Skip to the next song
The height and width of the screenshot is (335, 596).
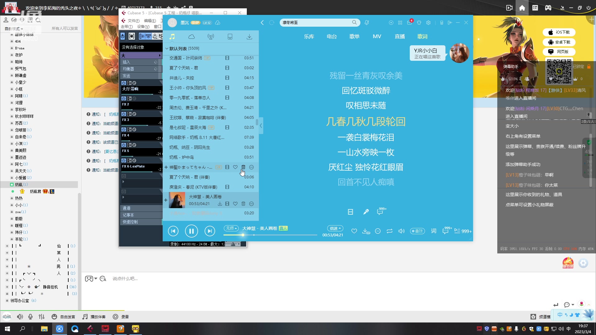coord(210,231)
